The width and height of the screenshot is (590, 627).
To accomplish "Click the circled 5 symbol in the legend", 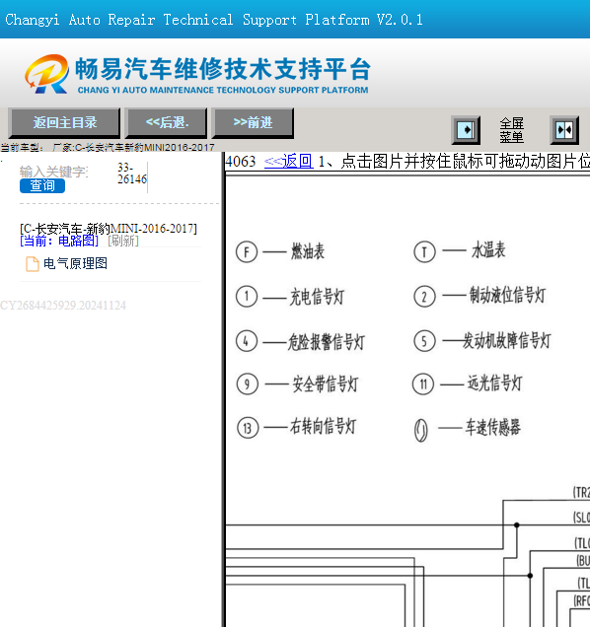I will [x=424, y=341].
